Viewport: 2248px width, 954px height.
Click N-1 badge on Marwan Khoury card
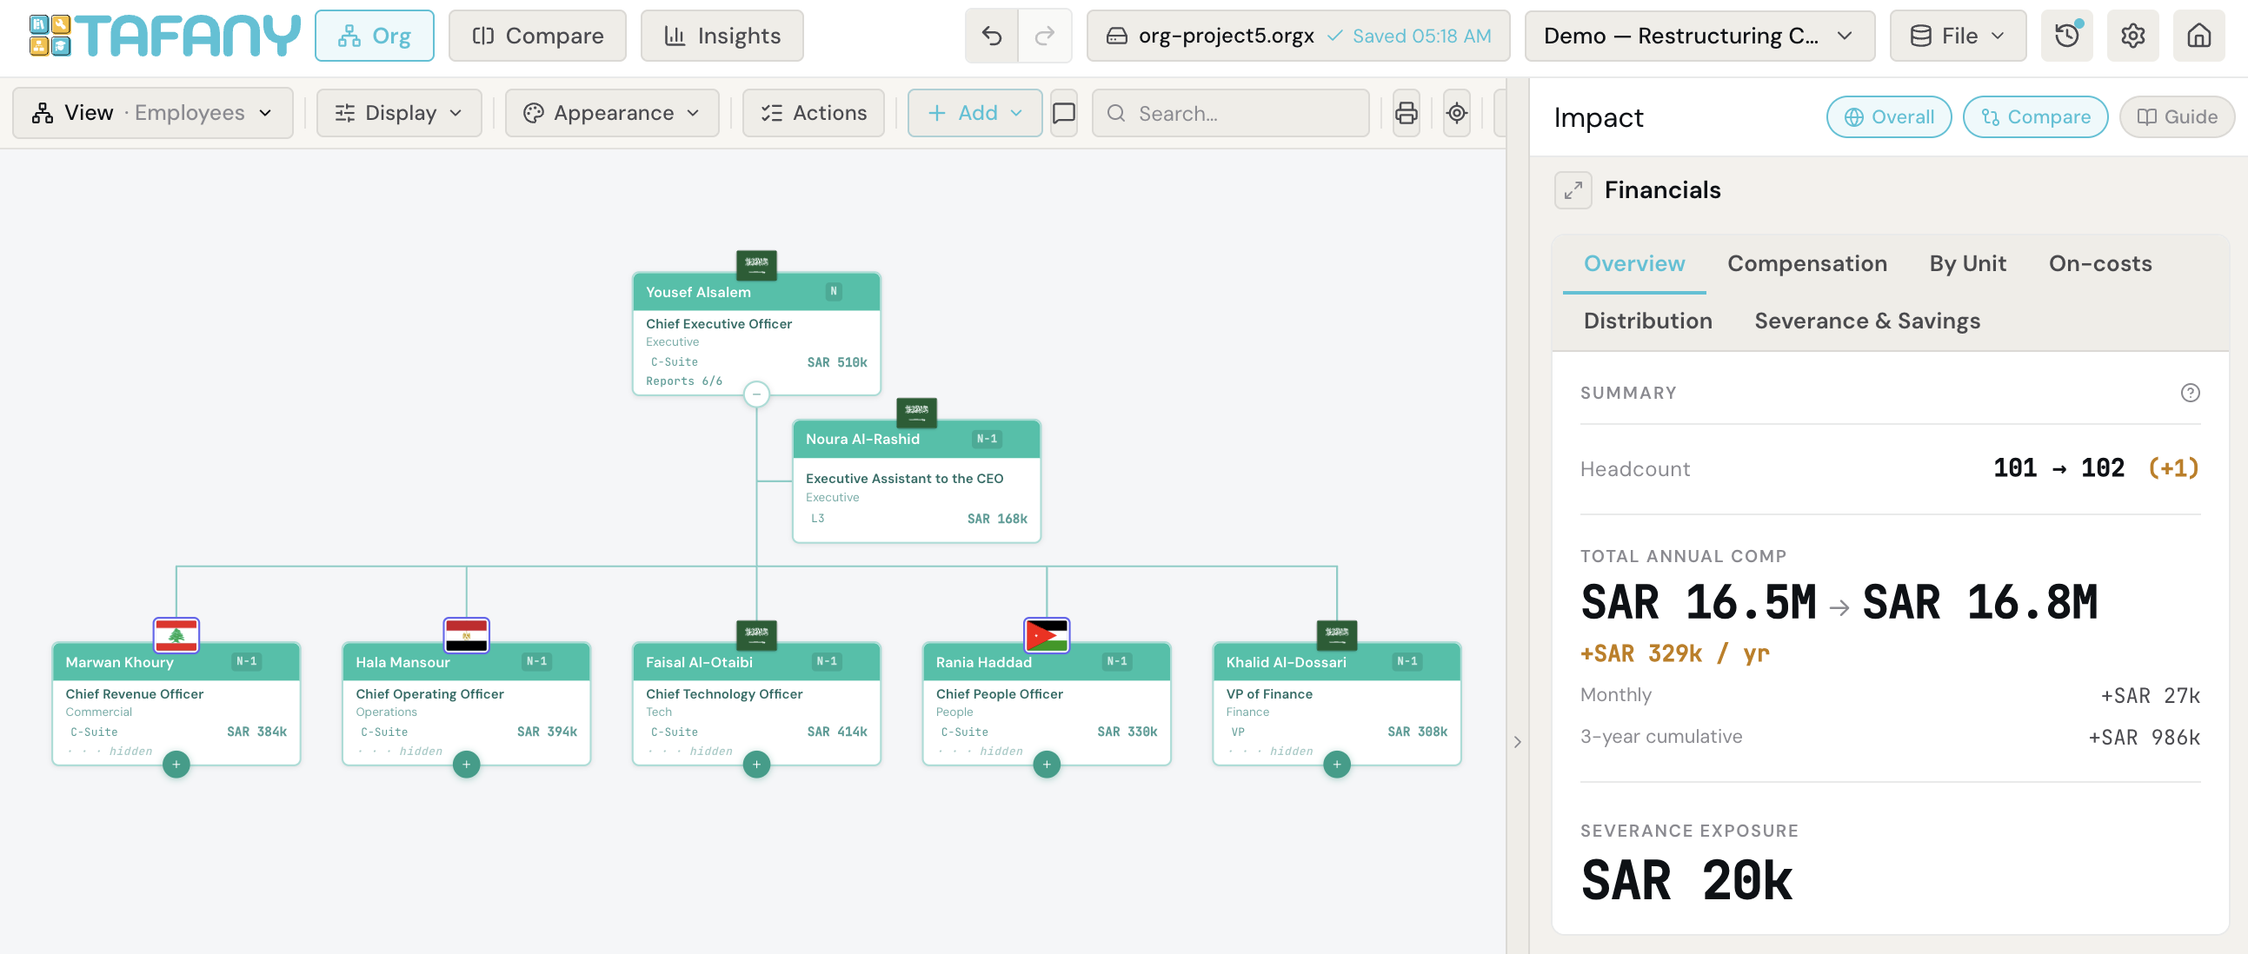coord(247,661)
